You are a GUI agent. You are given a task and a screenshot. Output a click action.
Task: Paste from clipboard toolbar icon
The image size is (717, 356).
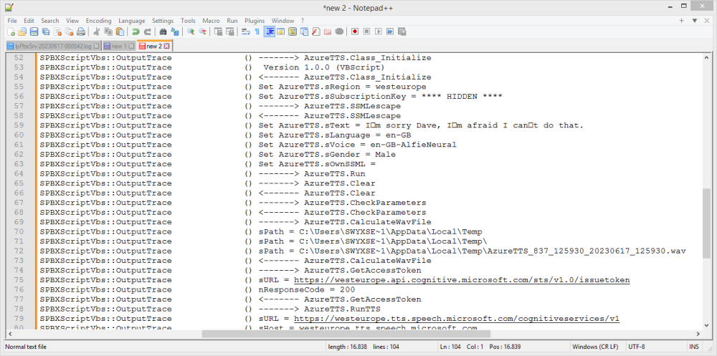pos(120,32)
